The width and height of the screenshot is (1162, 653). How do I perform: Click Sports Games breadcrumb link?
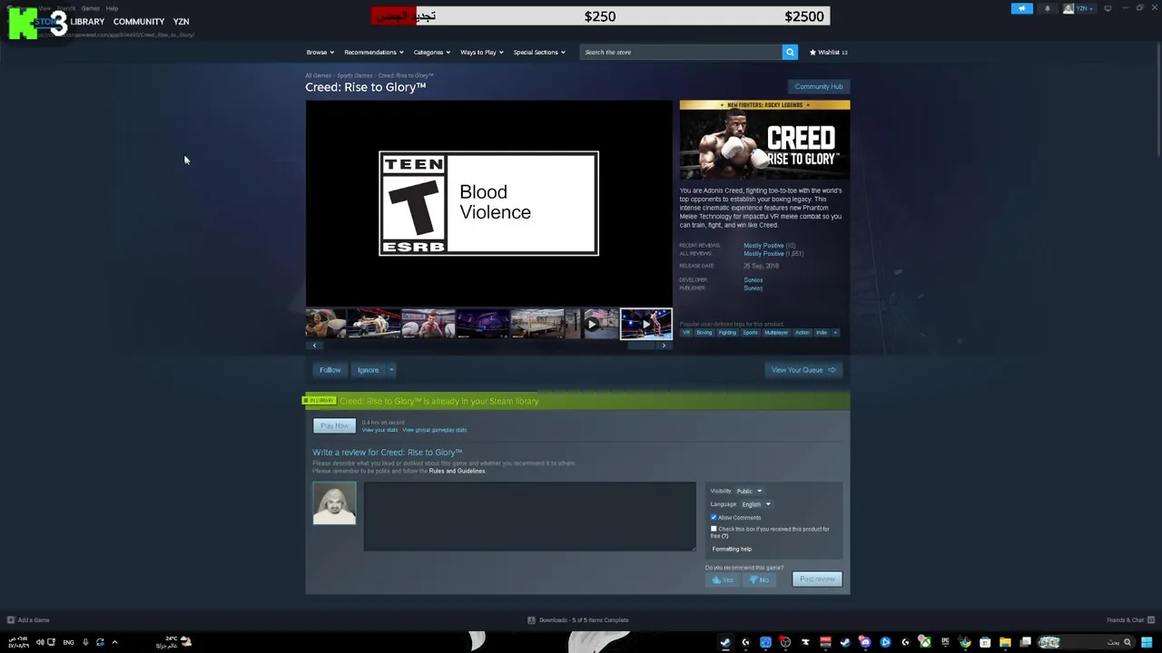(355, 75)
